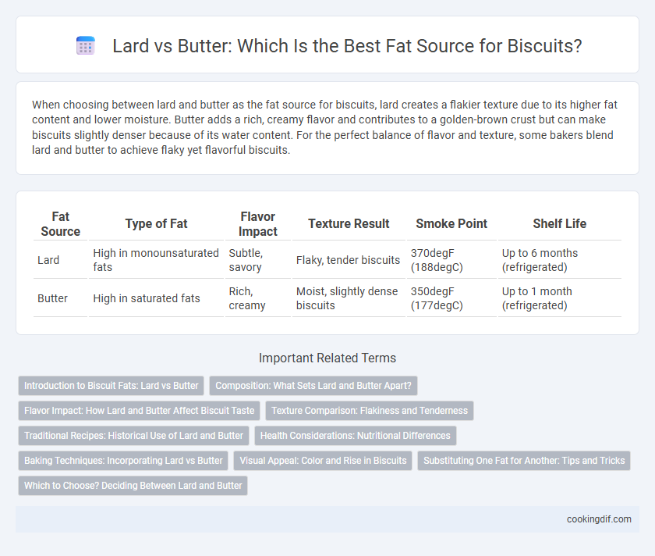This screenshot has height=556, width=655.
Task: Select the 'Lard' table row cell
Action: 48,260
